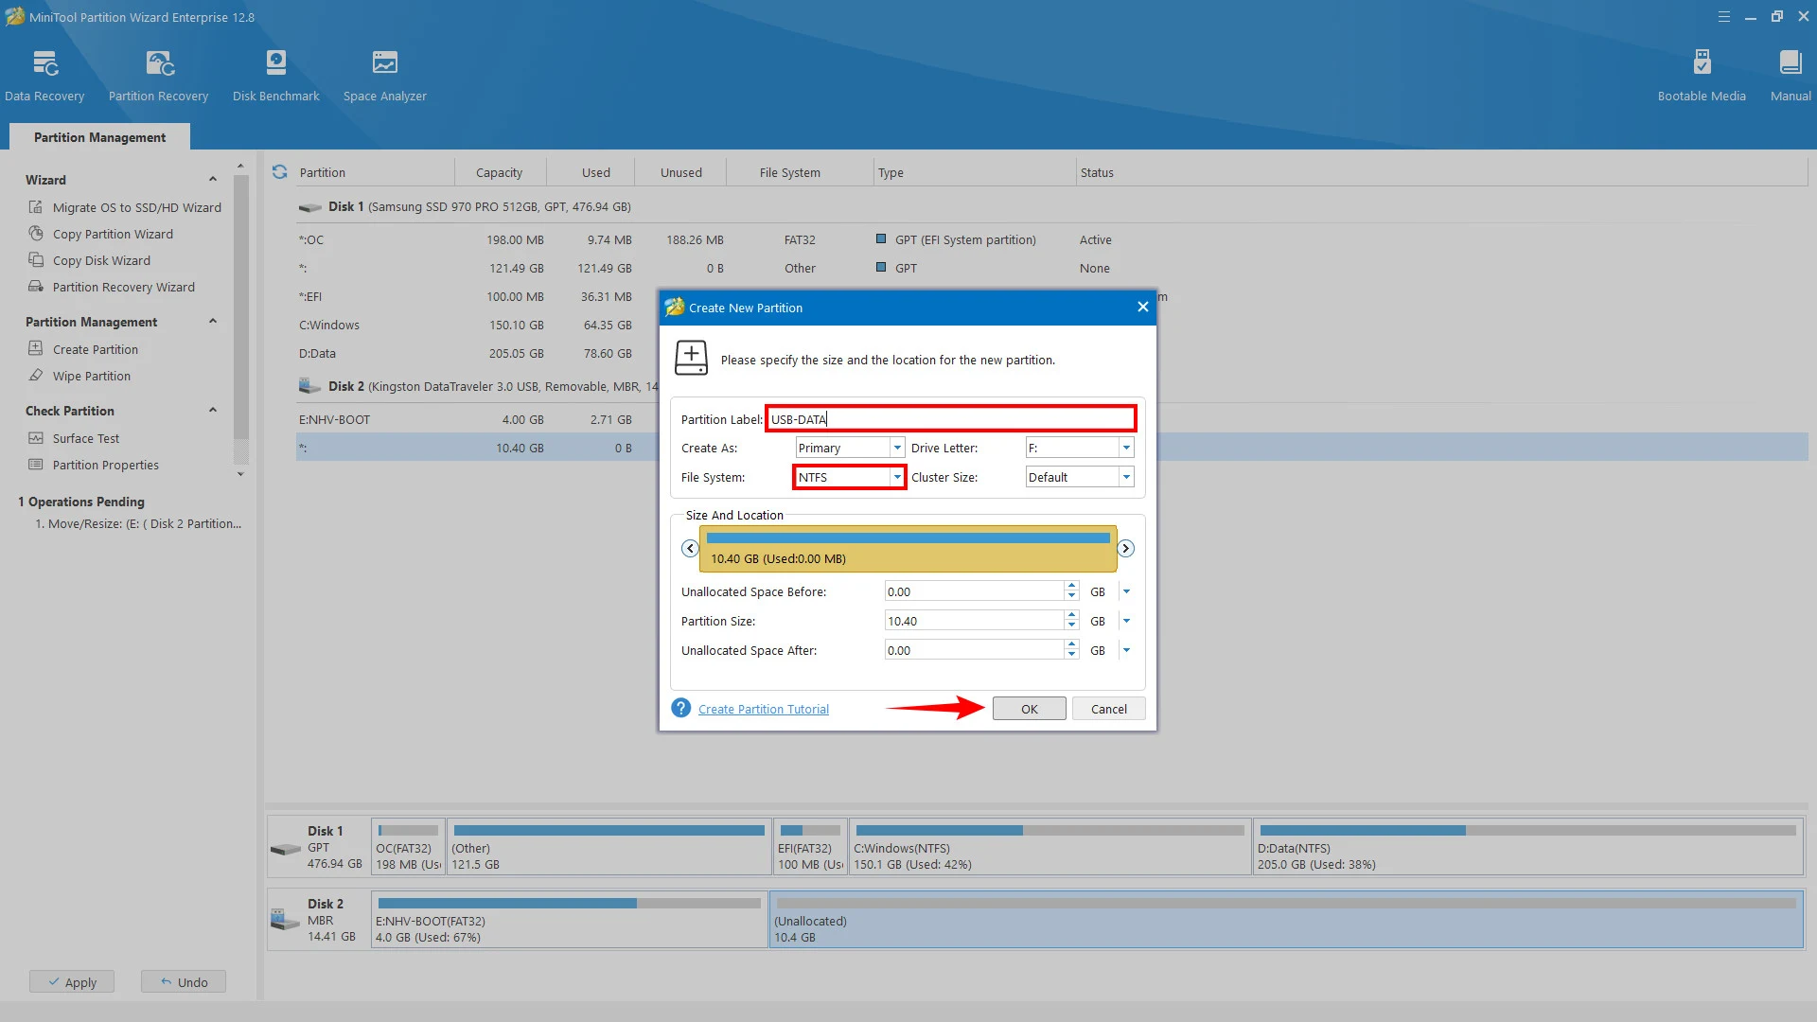Image resolution: width=1817 pixels, height=1022 pixels.
Task: Select the E:NHV-BOOT partition row
Action: (x=477, y=419)
